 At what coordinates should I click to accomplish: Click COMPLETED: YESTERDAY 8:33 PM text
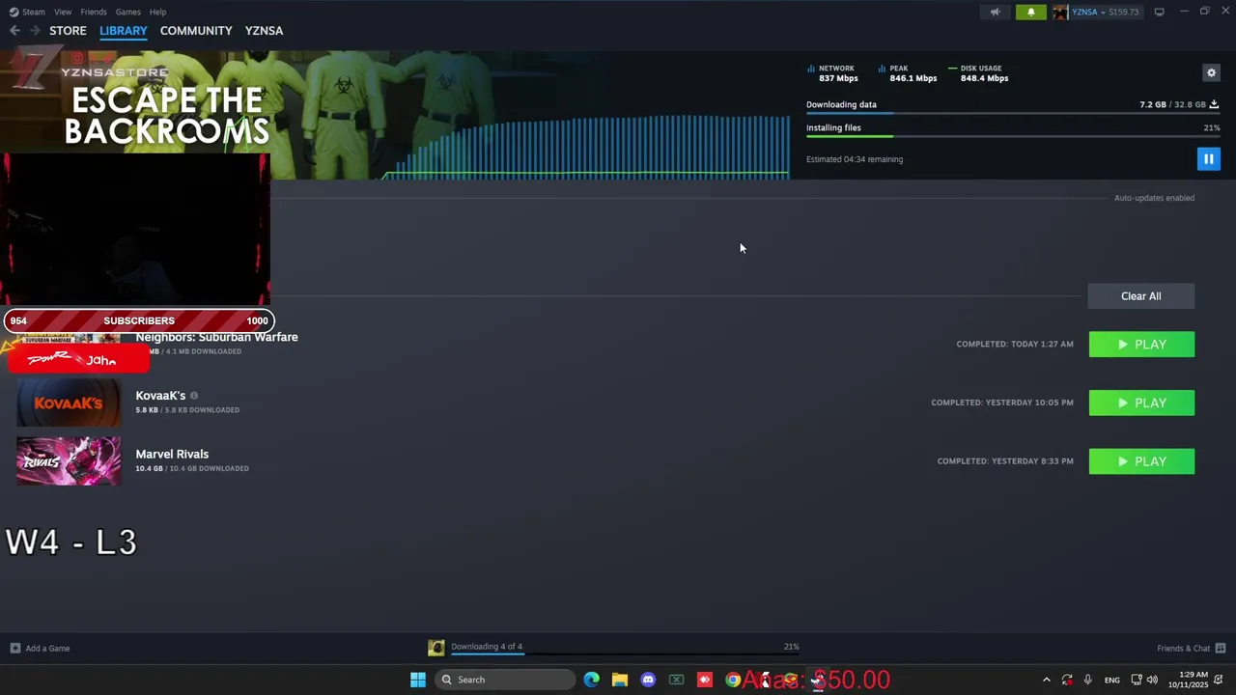point(1005,461)
